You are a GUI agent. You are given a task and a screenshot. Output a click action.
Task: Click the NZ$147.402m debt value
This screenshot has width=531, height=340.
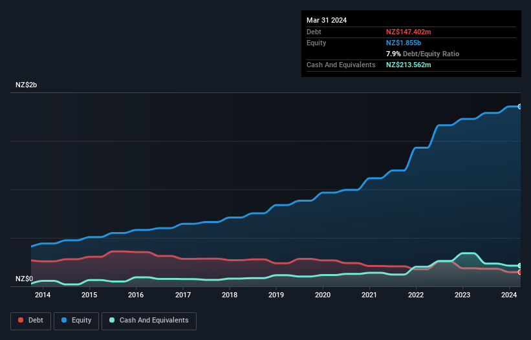(x=408, y=32)
